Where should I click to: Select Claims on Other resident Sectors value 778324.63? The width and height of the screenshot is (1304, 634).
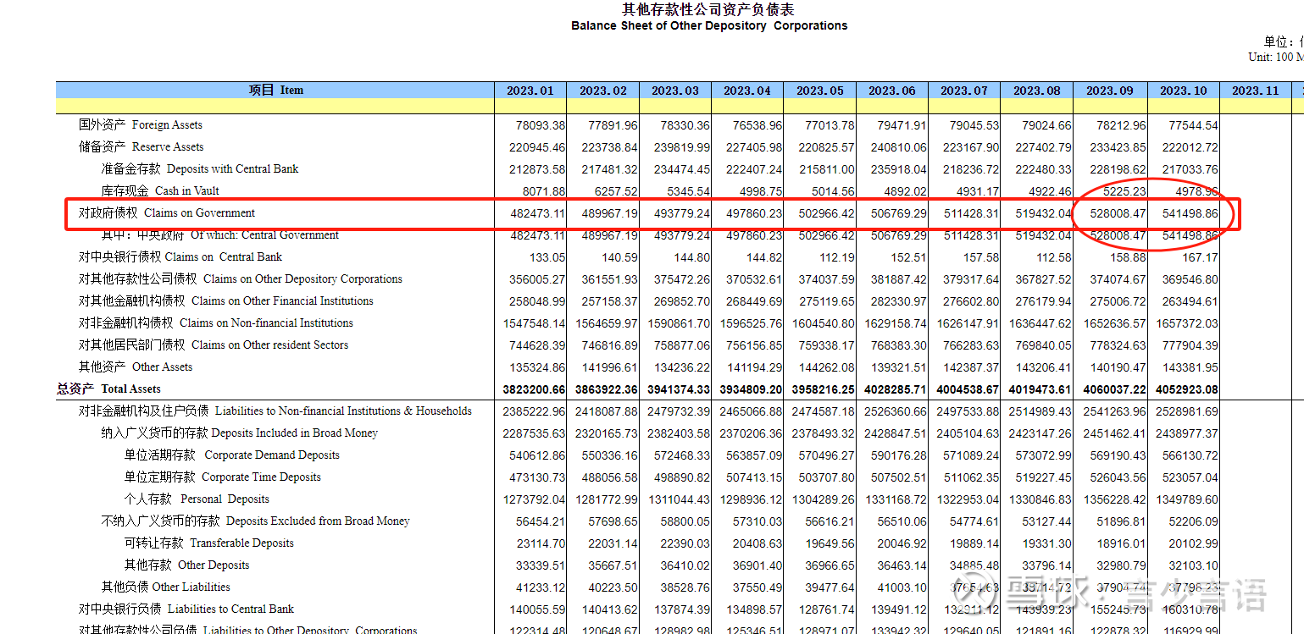(x=1118, y=345)
